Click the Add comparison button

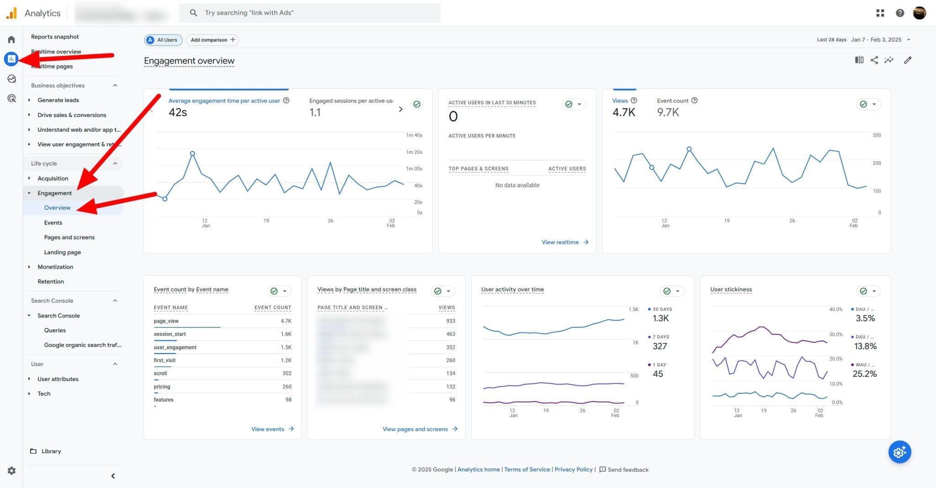212,40
